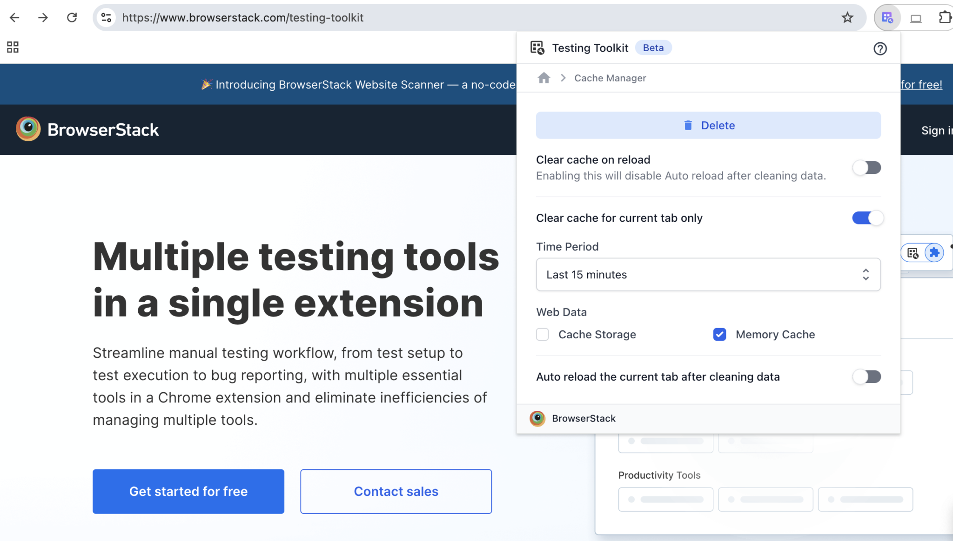Select Cache Manager in the breadcrumb
Viewport: 953px width, 541px height.
coord(610,78)
